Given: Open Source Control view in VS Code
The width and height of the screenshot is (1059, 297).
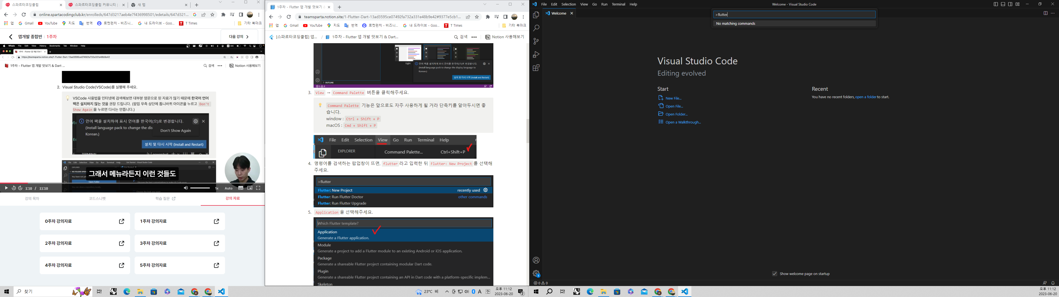Looking at the screenshot, I should click(x=536, y=42).
